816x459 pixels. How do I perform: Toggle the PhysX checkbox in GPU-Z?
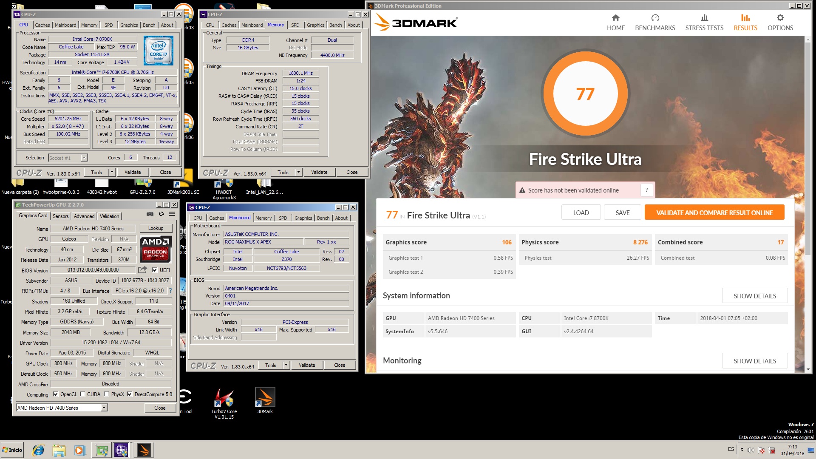point(106,394)
